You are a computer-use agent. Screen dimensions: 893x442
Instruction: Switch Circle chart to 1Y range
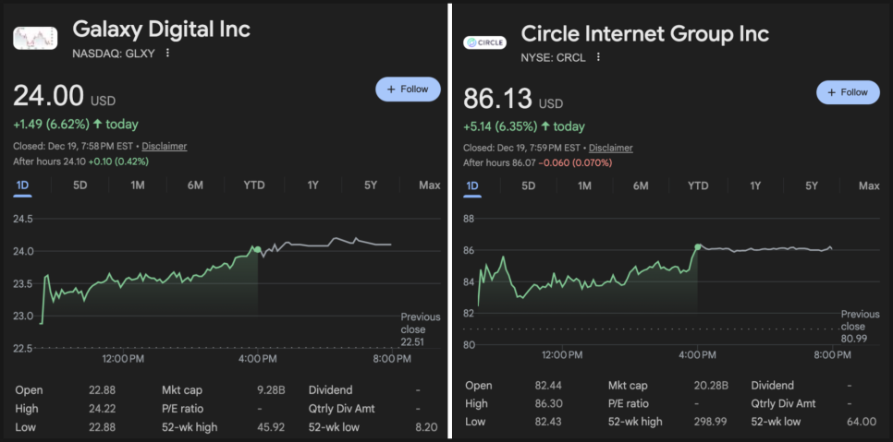coord(755,186)
